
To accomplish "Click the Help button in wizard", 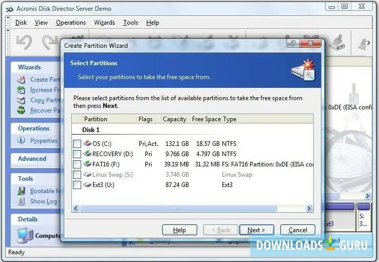I will (x=180, y=230).
